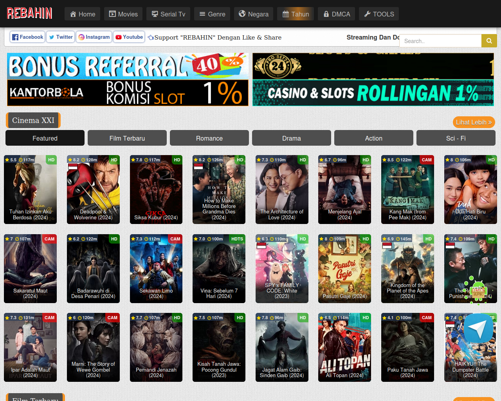This screenshot has width=501, height=401.
Task: Open the Home menu item
Action: 83,14
